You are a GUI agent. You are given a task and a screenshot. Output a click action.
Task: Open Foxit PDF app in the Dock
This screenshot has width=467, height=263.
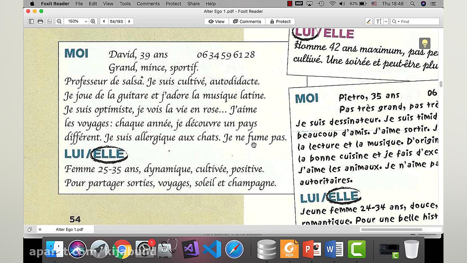point(289,249)
